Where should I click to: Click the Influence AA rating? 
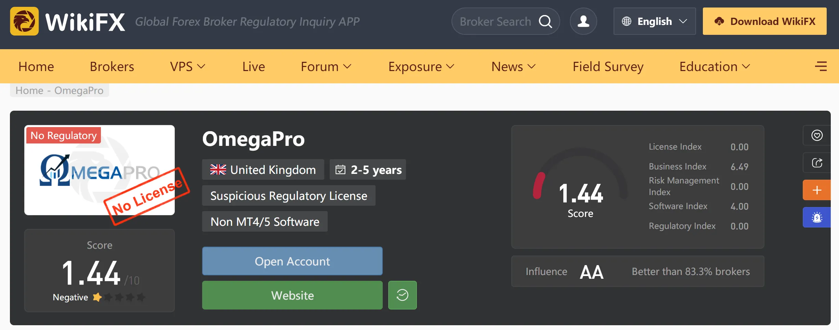592,272
